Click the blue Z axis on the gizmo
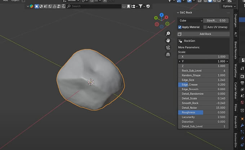Viewport: 245px width, 150px height. coord(162,15)
